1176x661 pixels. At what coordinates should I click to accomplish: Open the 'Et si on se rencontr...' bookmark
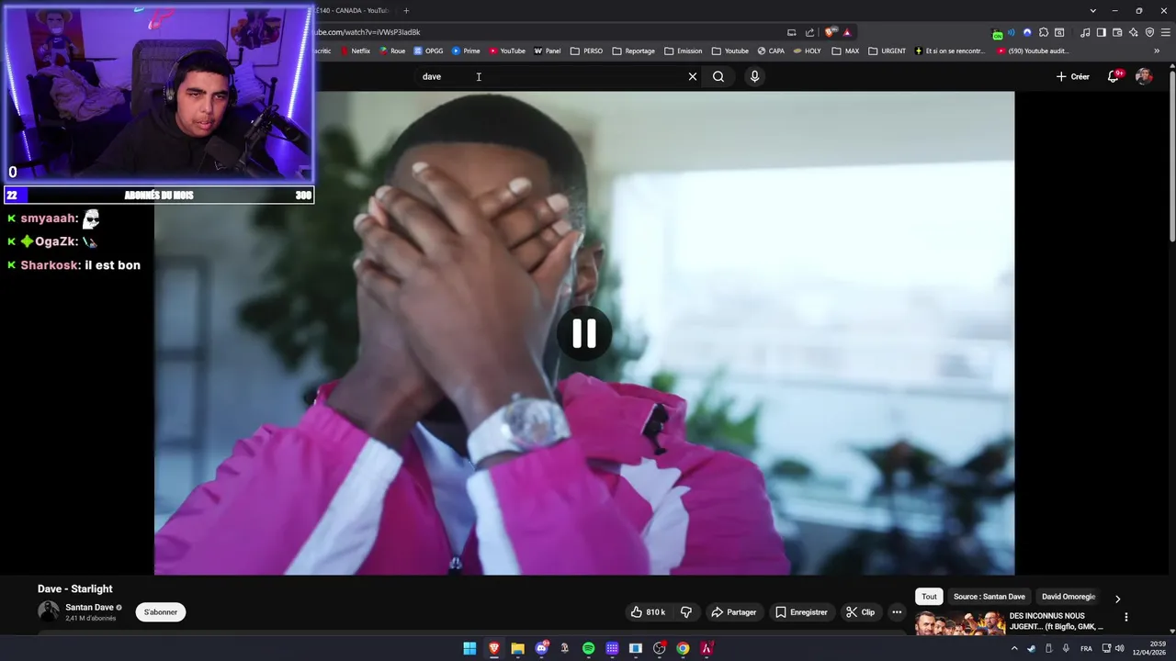[950, 51]
